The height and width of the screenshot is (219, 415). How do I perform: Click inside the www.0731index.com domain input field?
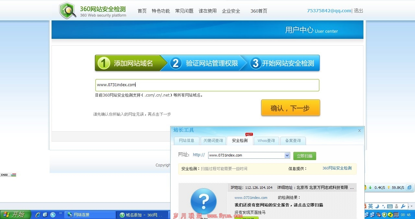click(x=207, y=85)
